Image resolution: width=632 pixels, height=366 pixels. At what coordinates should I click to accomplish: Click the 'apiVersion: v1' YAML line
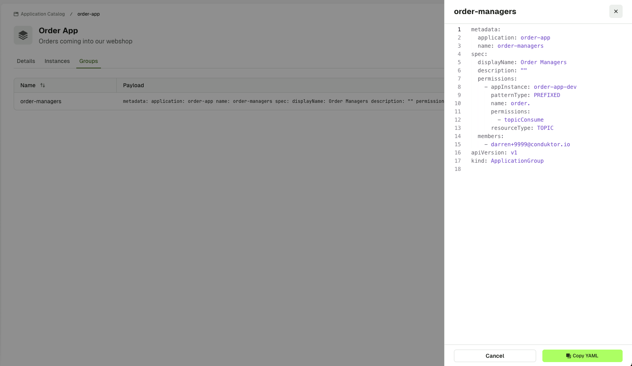coord(494,152)
